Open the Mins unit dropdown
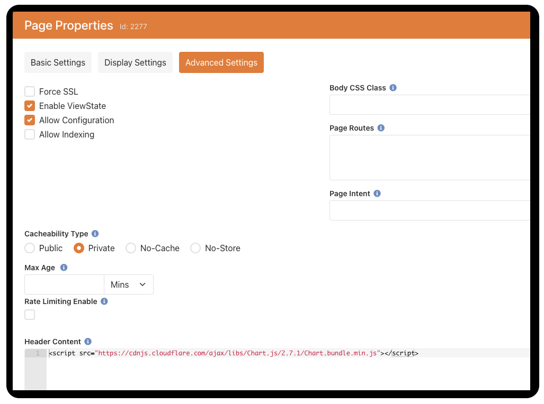 pyautogui.click(x=128, y=284)
